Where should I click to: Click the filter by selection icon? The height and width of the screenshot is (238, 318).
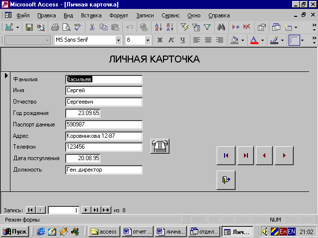point(184,27)
